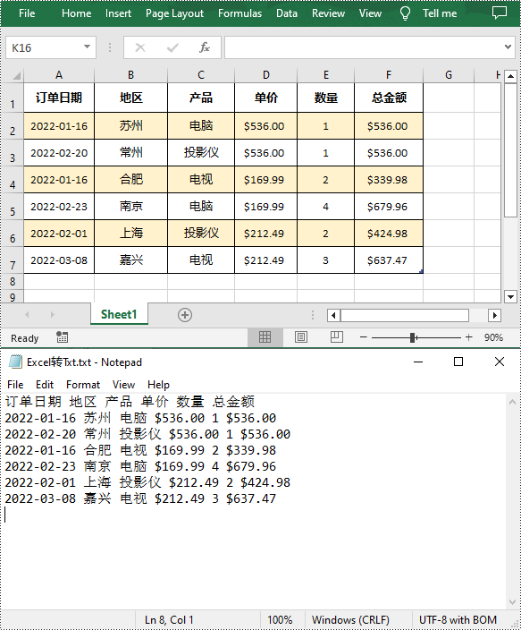
Task: Open the Home ribbon tab
Action: 76,13
